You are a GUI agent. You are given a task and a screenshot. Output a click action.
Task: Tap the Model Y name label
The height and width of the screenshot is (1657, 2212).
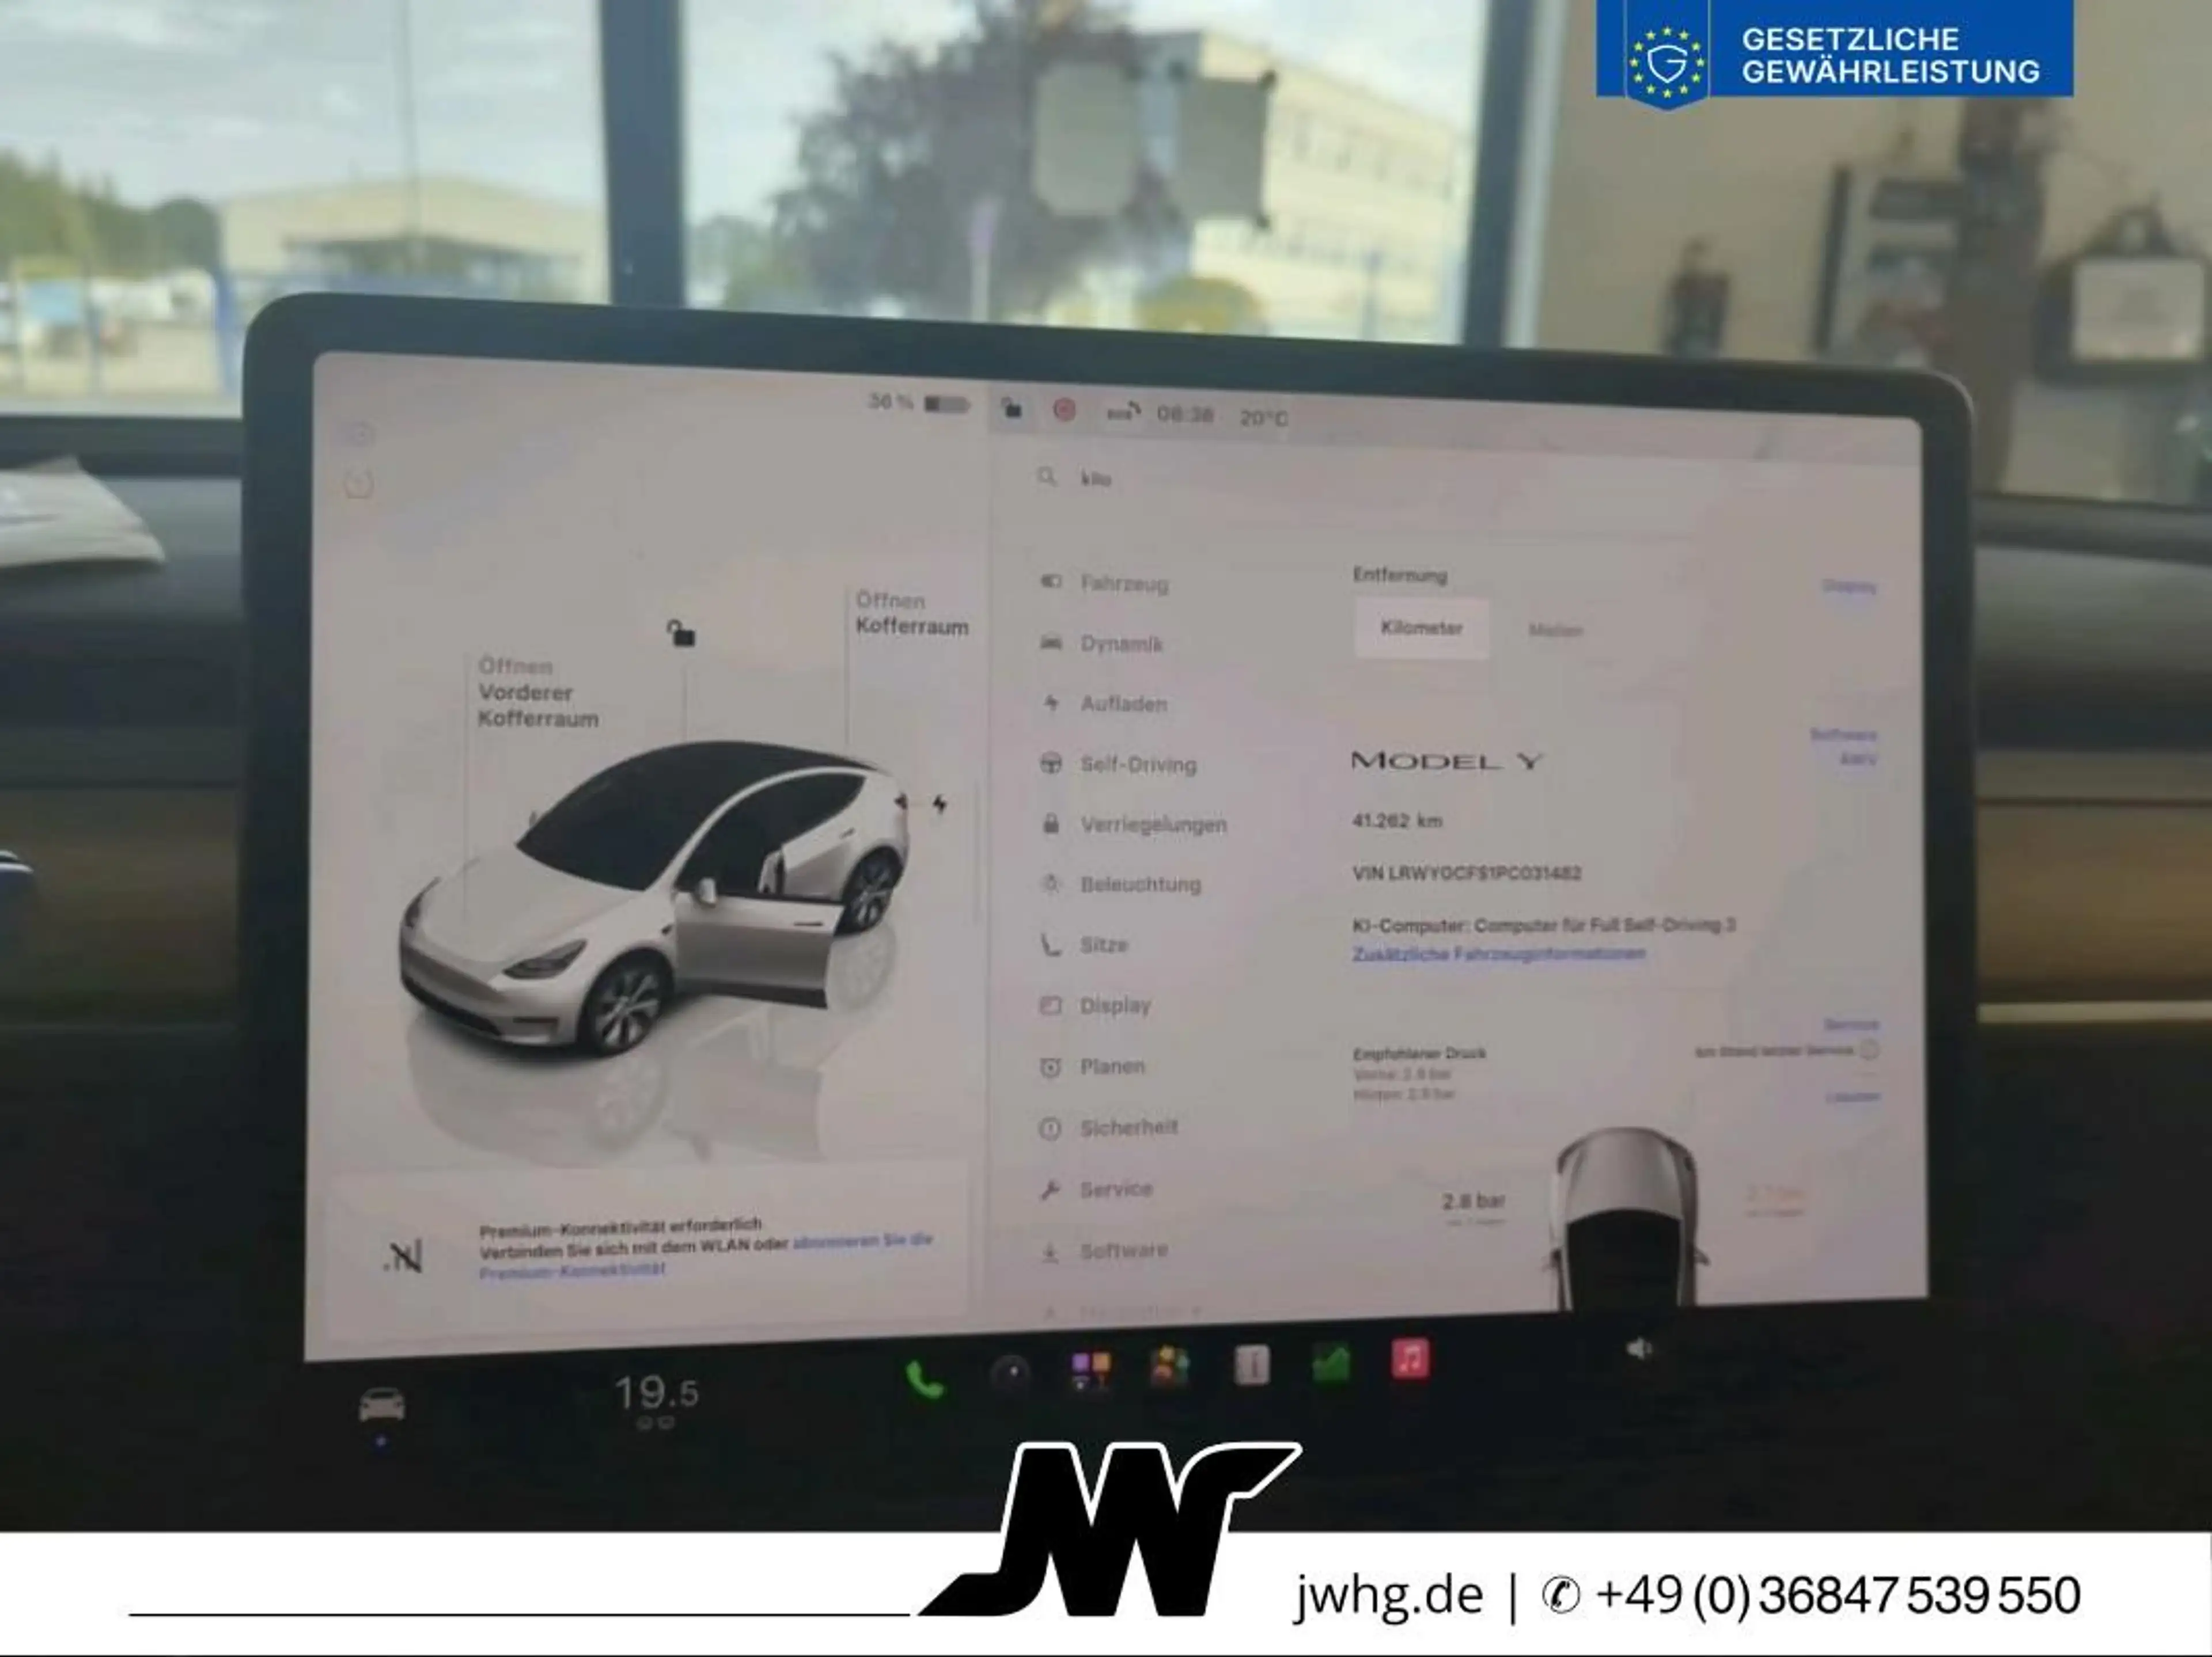[1447, 761]
